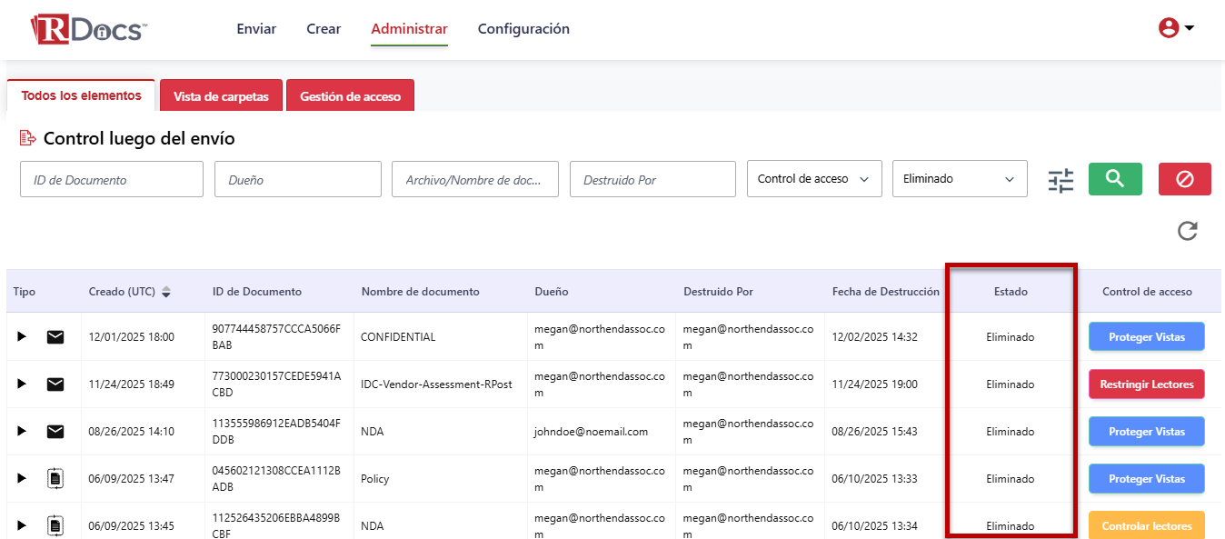1225x539 pixels.
Task: Open the user account menu icon
Action: pos(1175,28)
